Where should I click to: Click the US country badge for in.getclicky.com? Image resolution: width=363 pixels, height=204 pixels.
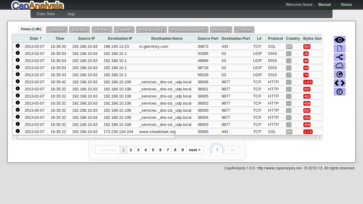click(289, 47)
